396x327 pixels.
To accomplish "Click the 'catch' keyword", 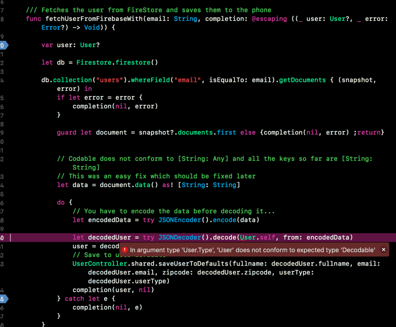I will point(74,299).
